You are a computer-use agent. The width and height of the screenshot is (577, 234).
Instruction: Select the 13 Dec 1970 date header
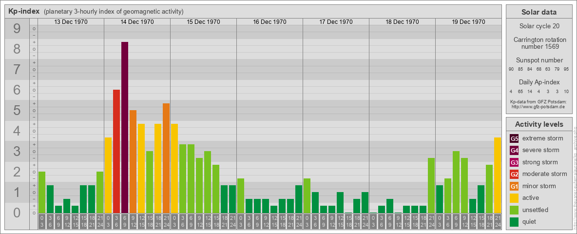(71, 22)
